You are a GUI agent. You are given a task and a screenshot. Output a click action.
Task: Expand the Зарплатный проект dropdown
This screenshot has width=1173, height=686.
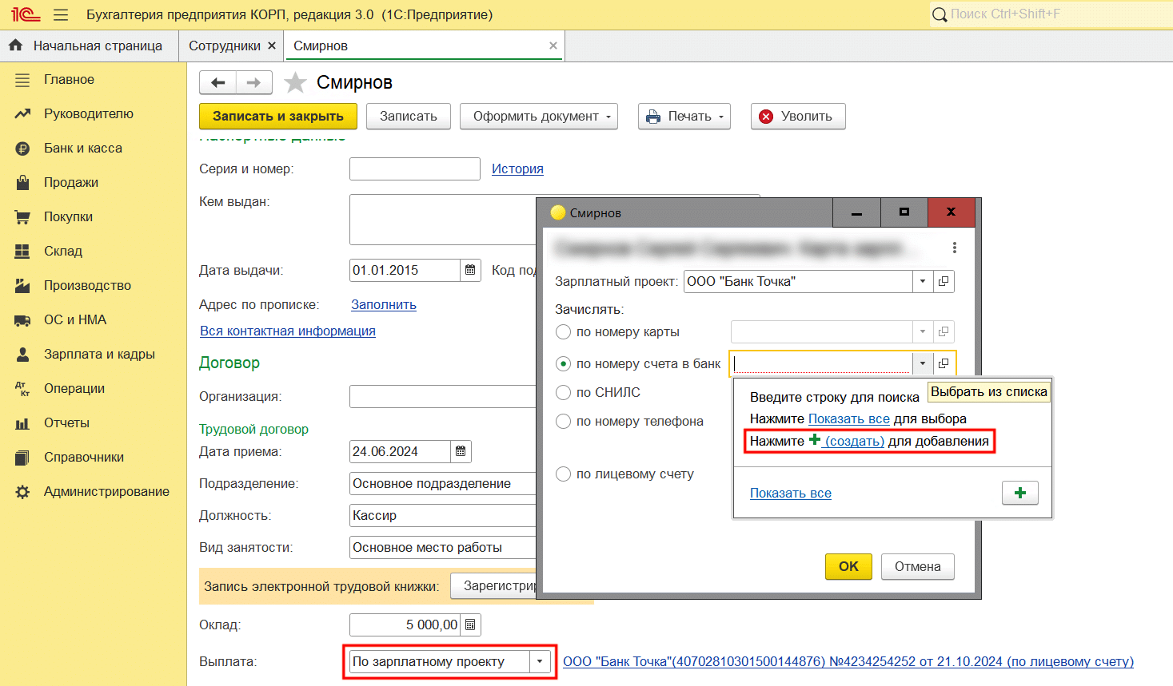922,281
